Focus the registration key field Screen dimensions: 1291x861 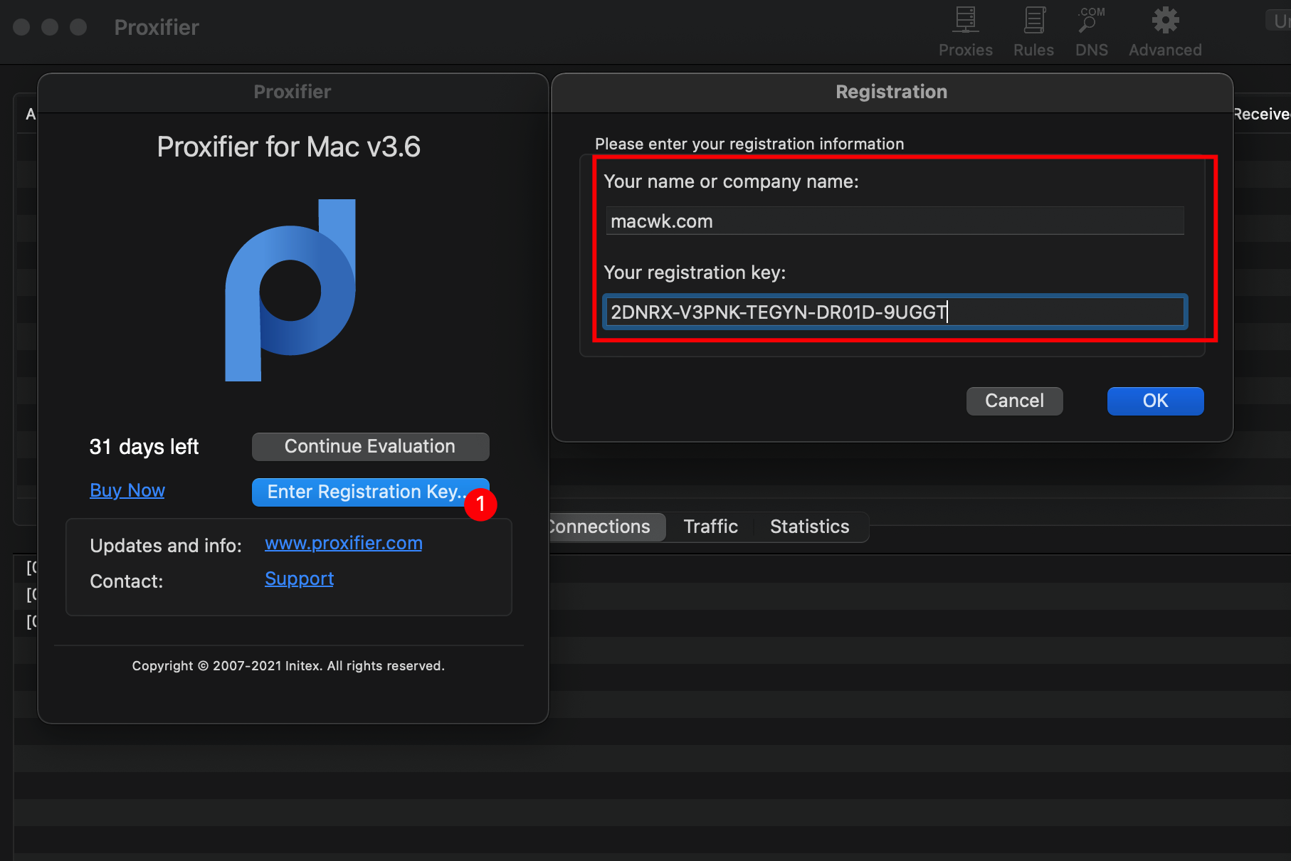pyautogui.click(x=895, y=312)
